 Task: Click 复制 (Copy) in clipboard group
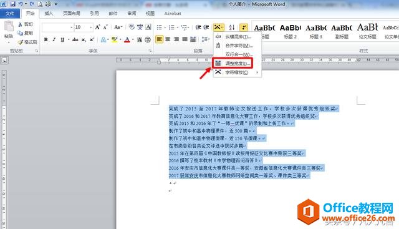pyautogui.click(x=26, y=33)
